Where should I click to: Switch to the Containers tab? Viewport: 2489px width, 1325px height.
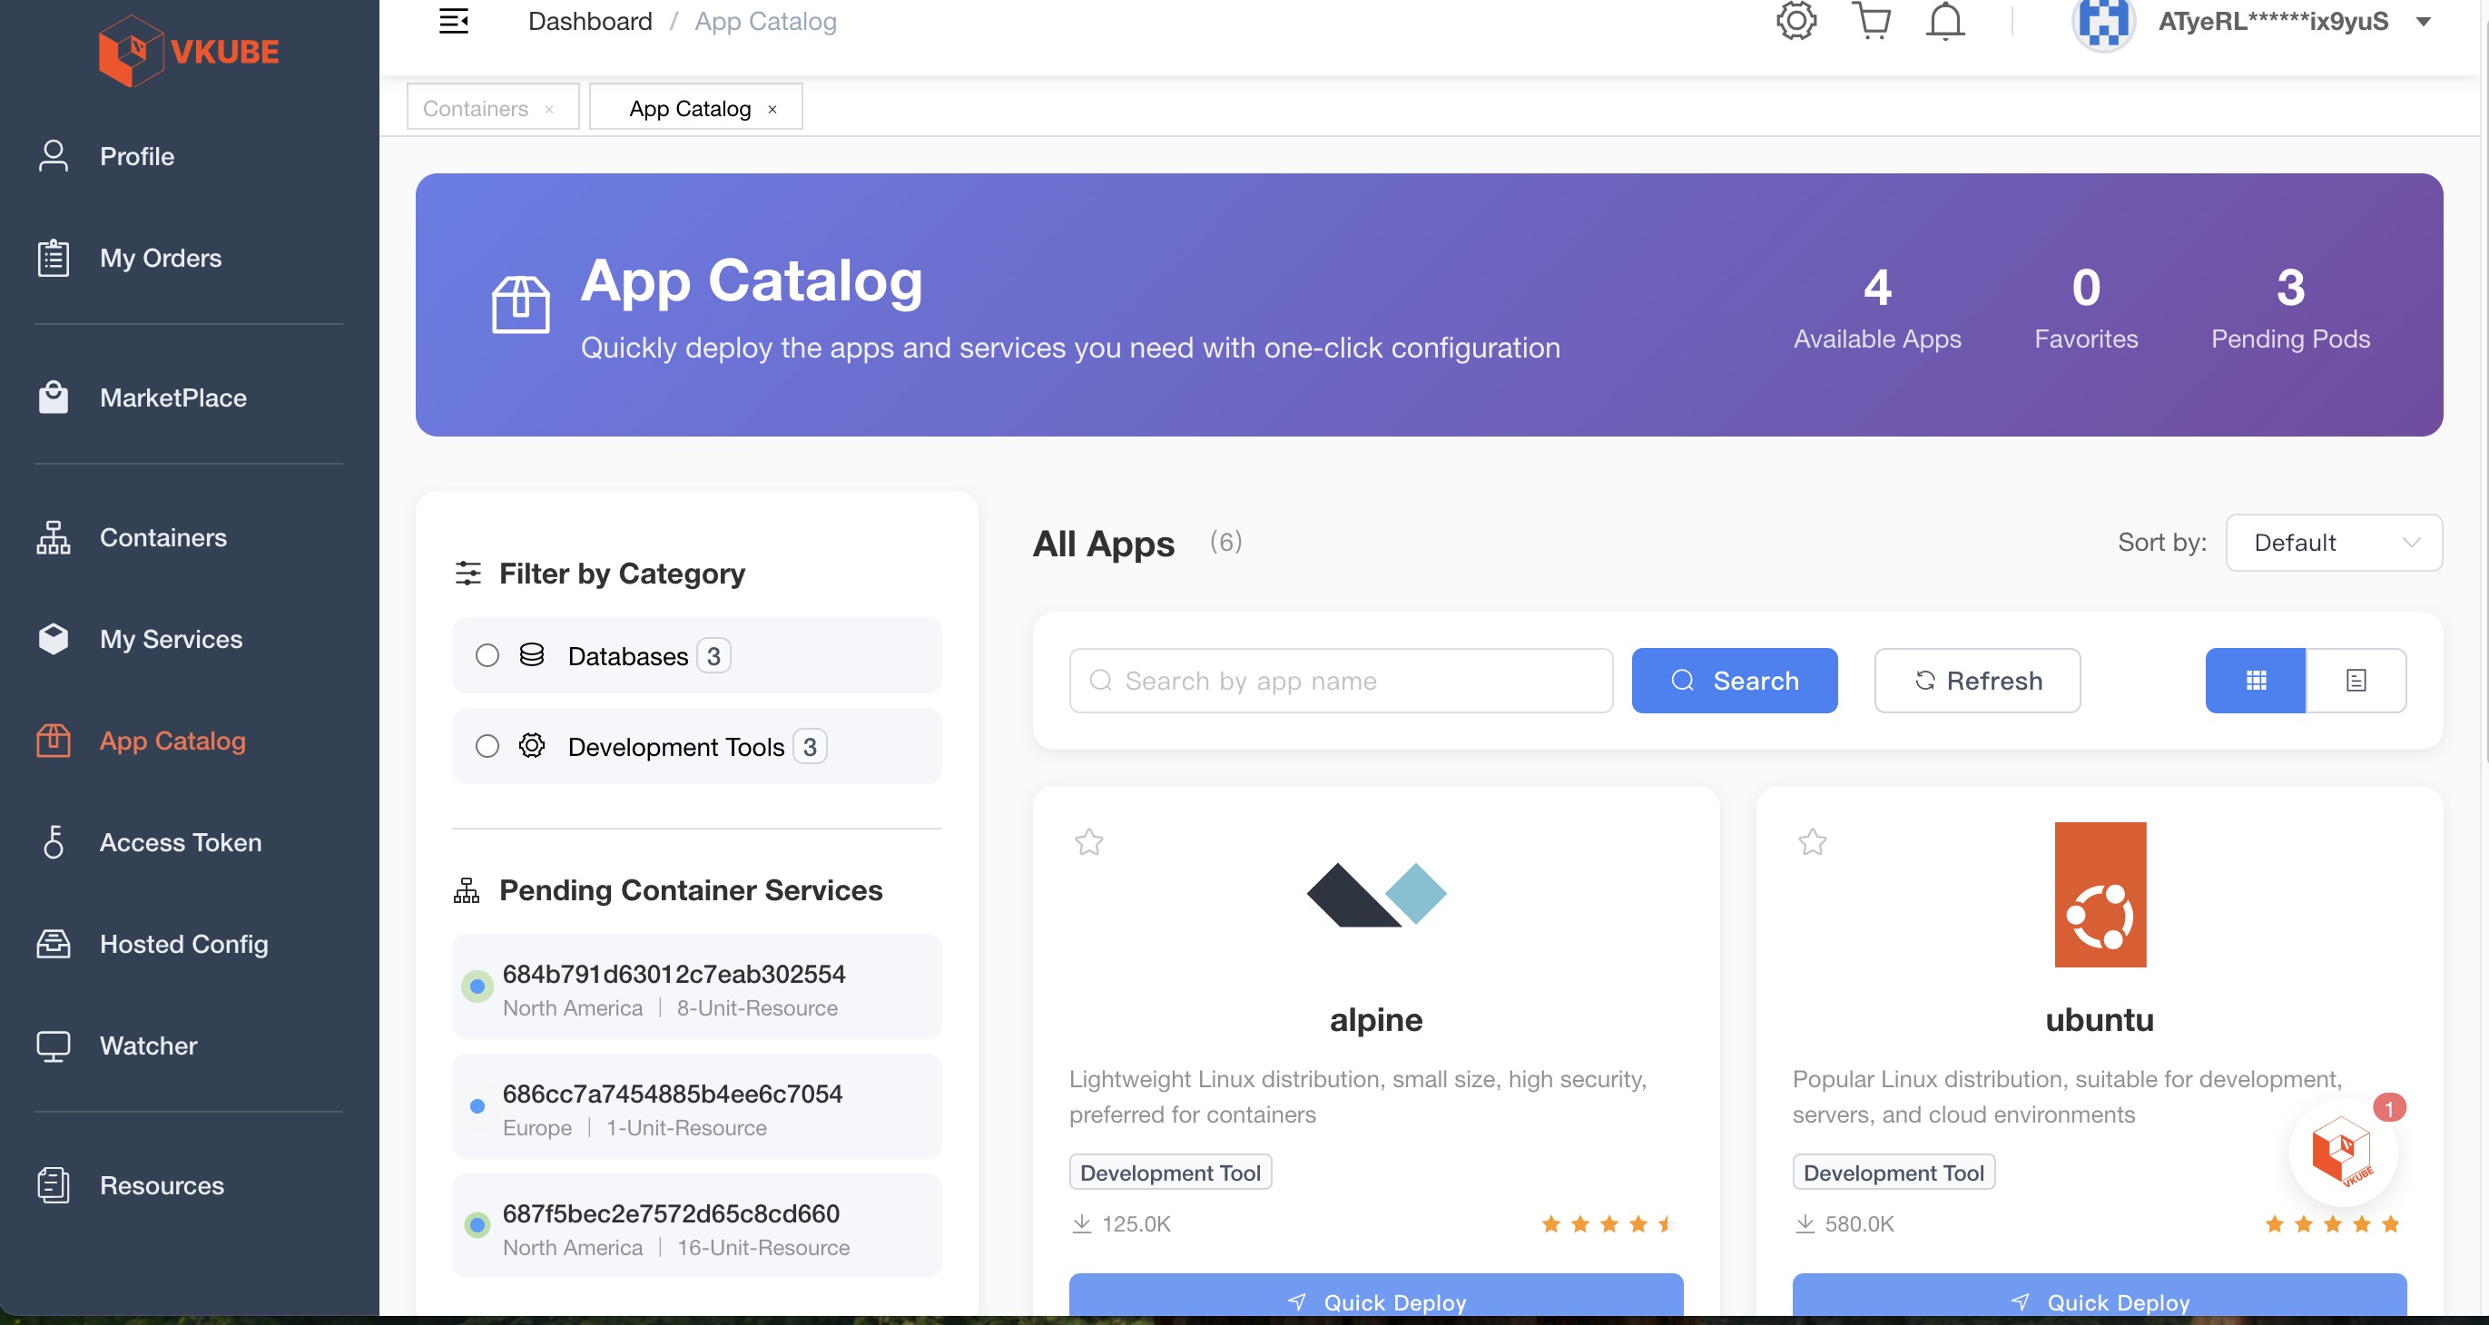click(476, 108)
